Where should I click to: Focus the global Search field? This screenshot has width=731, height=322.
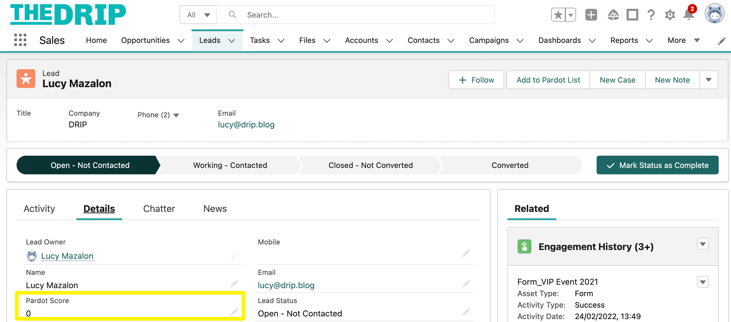coord(356,15)
